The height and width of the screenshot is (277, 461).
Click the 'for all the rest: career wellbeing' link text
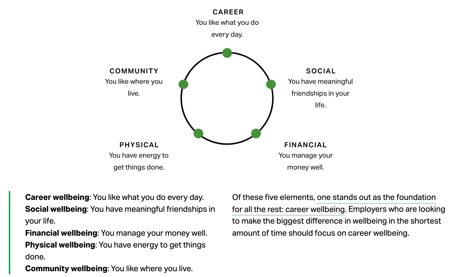(x=288, y=209)
